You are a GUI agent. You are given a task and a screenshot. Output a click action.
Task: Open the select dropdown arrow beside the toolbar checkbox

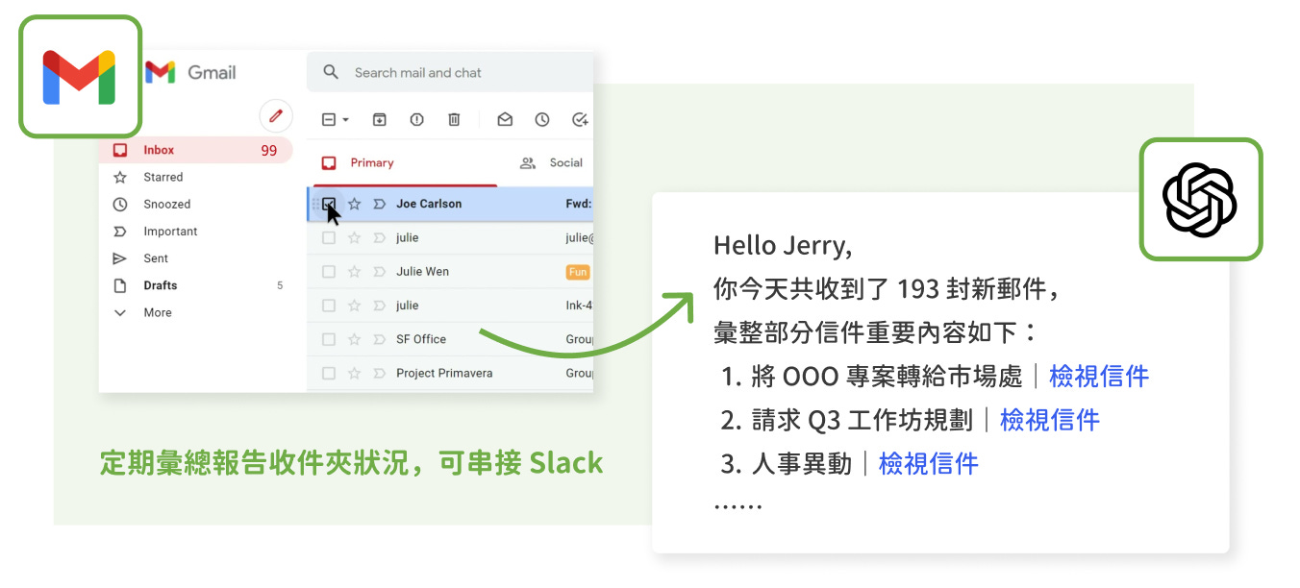[x=345, y=120]
